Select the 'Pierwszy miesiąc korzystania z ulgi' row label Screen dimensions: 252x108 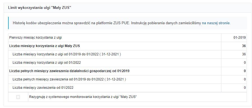click(36, 38)
